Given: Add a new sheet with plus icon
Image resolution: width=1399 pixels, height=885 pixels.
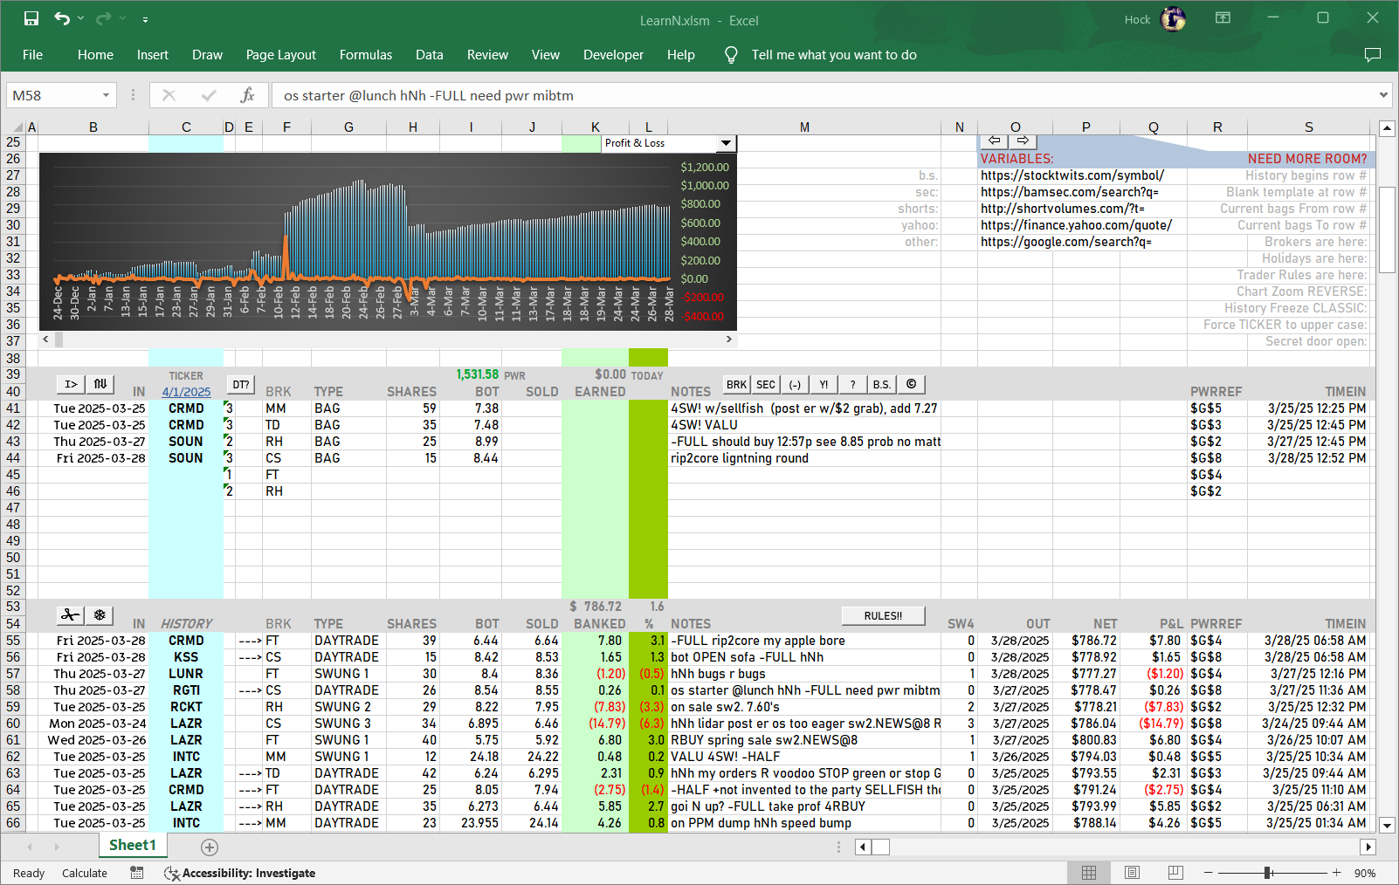Looking at the screenshot, I should pyautogui.click(x=210, y=847).
